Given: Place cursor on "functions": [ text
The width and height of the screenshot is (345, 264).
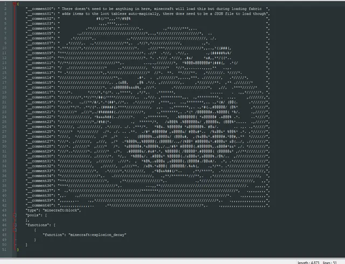Looking at the screenshot, I should [x=40, y=225].
